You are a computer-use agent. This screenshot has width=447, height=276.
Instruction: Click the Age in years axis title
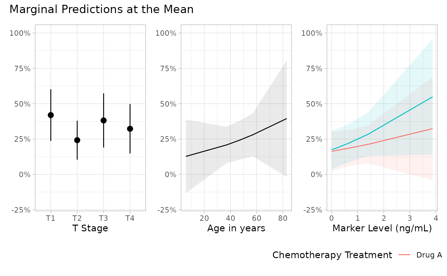(236, 228)
